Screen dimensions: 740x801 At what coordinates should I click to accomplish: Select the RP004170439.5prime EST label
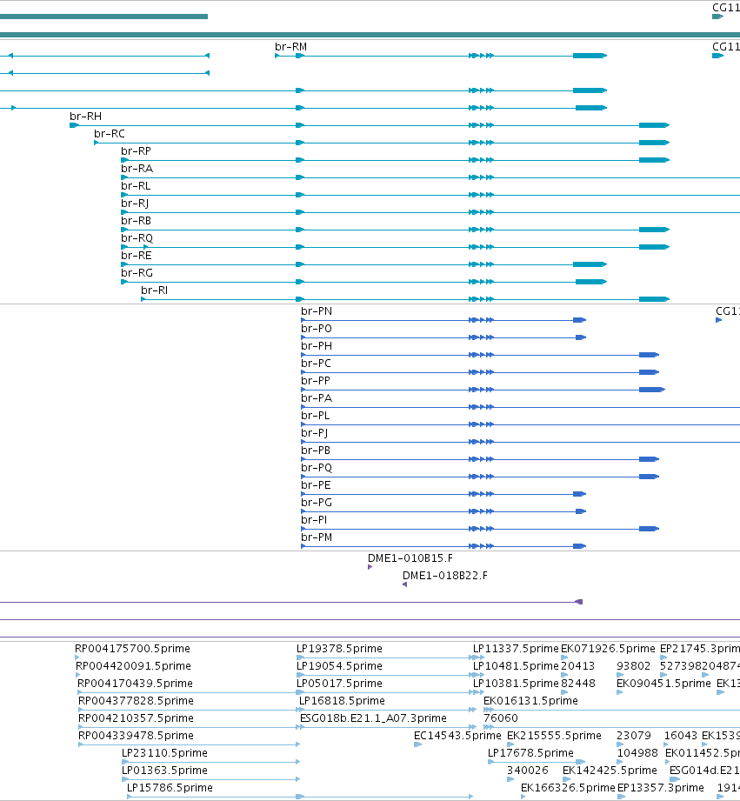135,684
